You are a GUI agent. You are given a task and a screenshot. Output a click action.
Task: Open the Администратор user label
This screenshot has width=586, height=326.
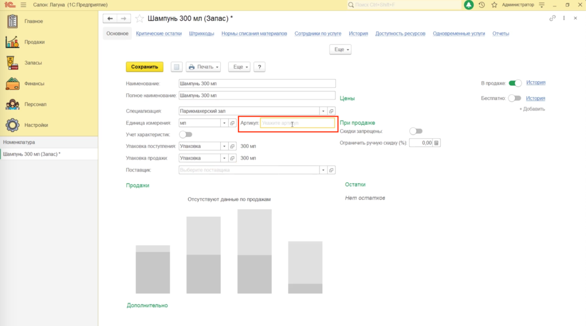(x=518, y=5)
